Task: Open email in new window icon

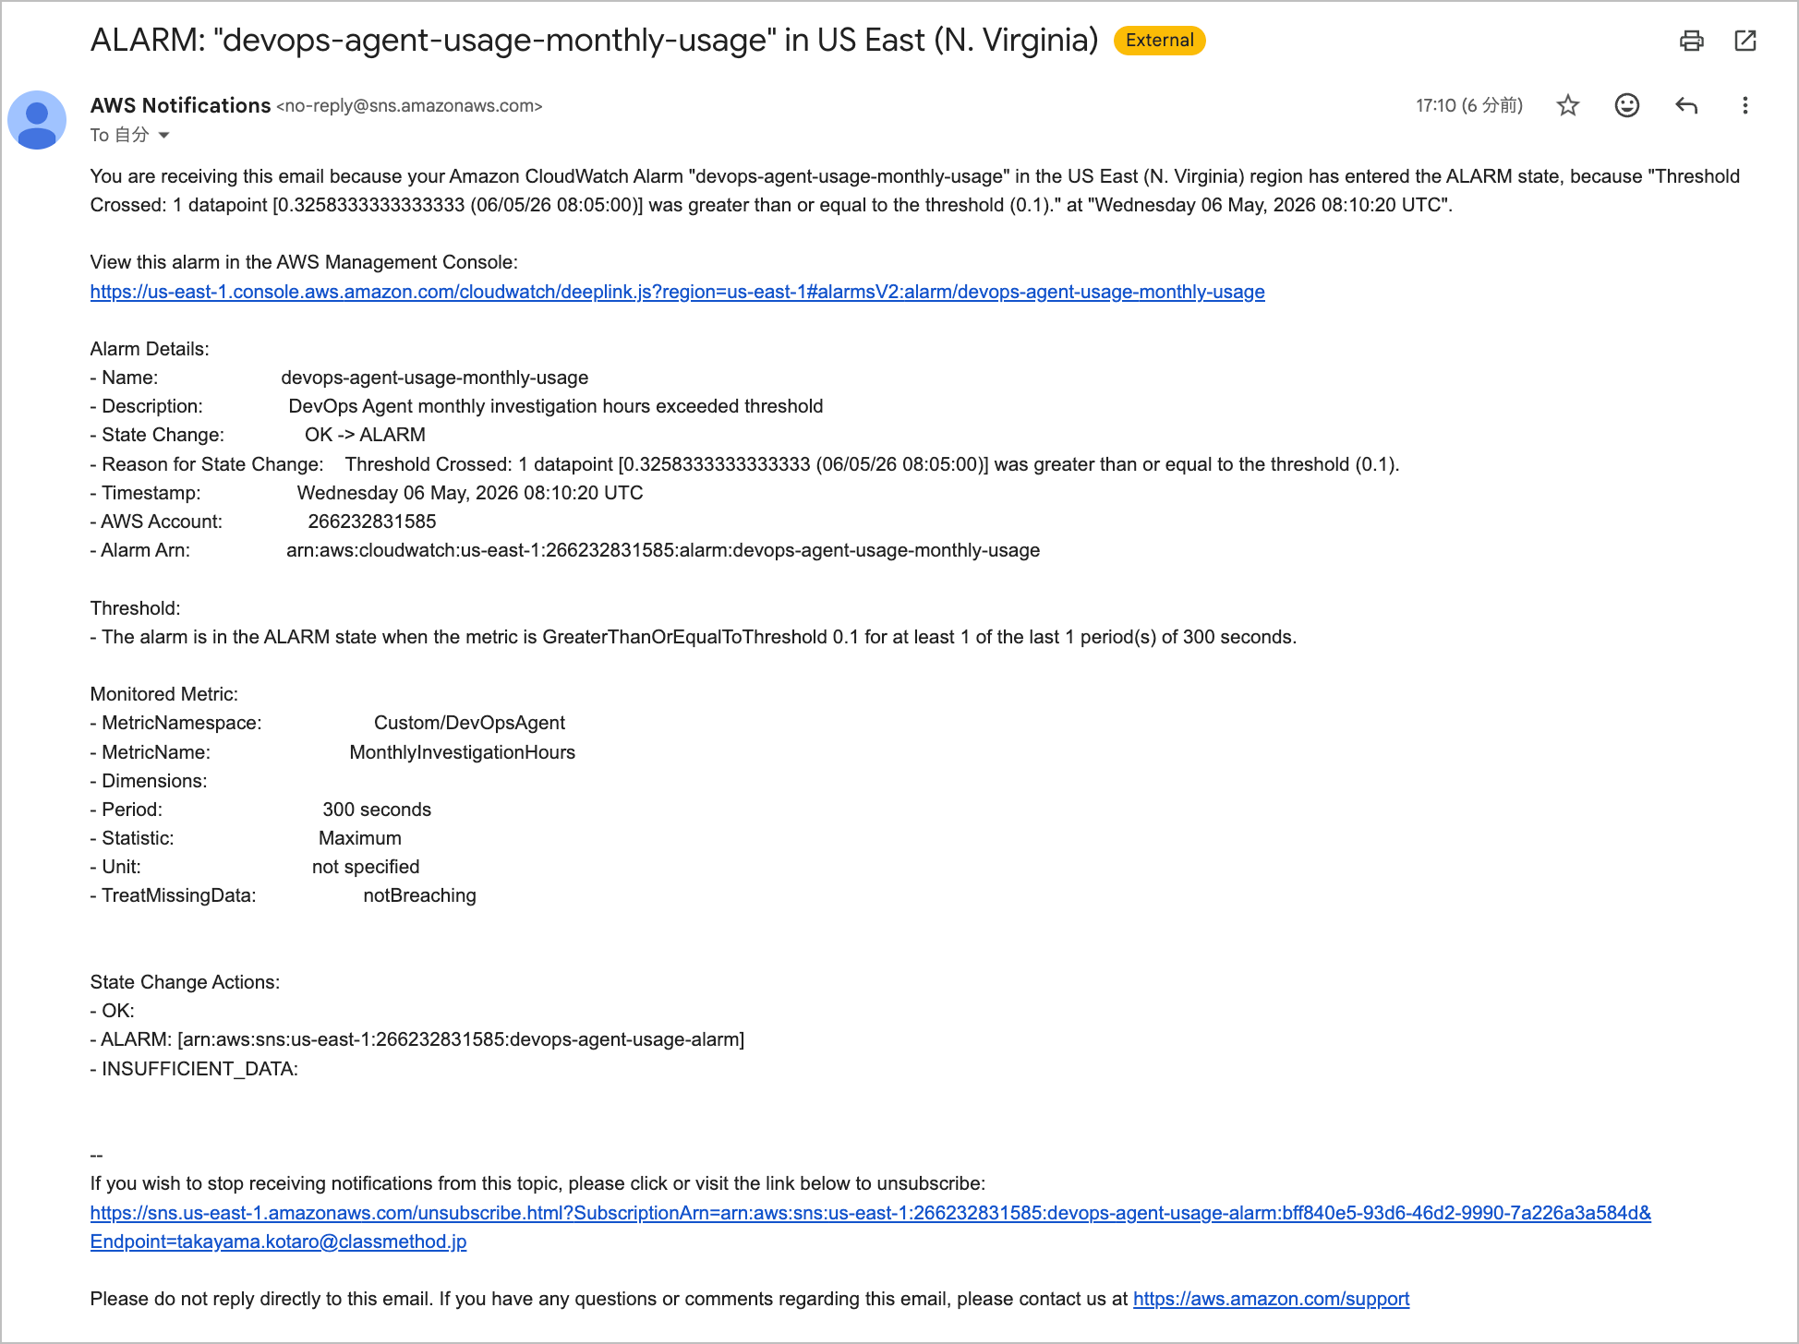Action: (x=1745, y=41)
